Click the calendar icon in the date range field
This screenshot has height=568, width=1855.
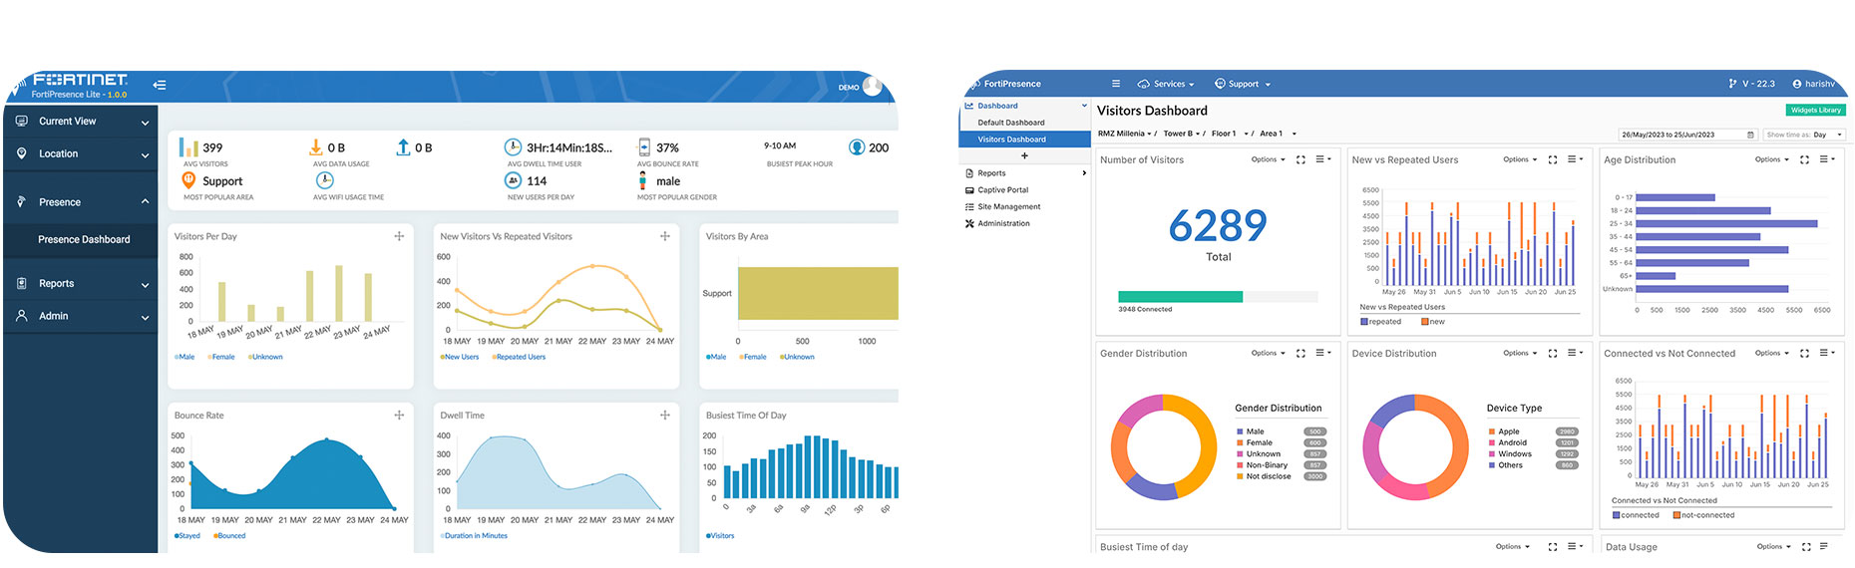point(1750,135)
